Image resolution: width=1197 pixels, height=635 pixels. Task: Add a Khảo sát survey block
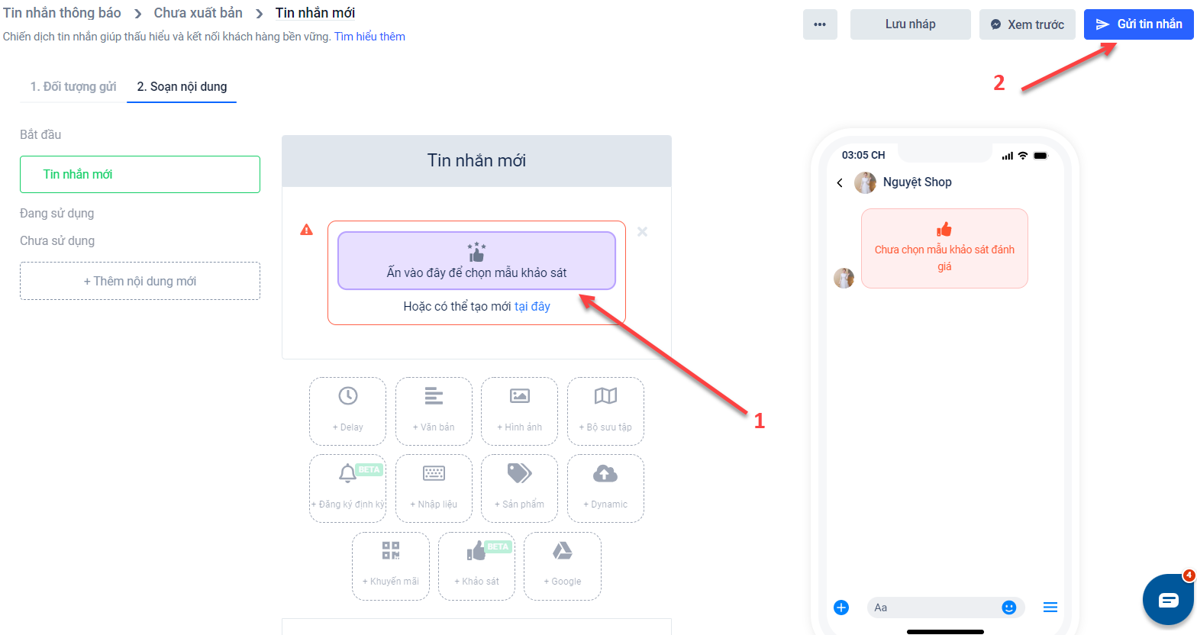coord(476,566)
